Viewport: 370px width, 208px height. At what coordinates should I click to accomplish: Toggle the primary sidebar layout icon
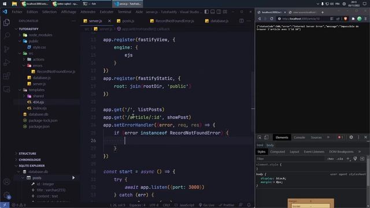[x=206, y=12]
